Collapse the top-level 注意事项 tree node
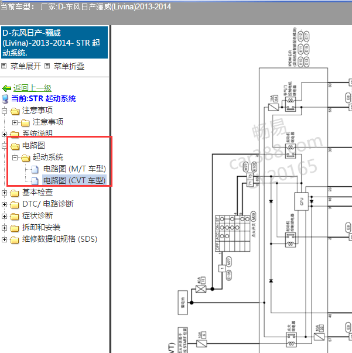This screenshot has height=353, width=352. [5, 111]
